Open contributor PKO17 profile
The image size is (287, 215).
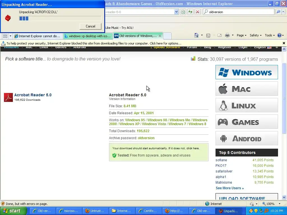[x=221, y=166]
